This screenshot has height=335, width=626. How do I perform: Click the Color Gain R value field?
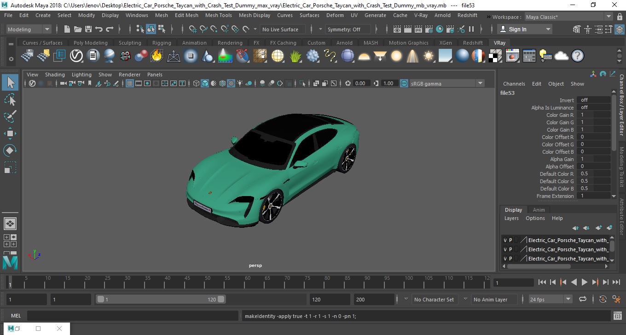(593, 115)
